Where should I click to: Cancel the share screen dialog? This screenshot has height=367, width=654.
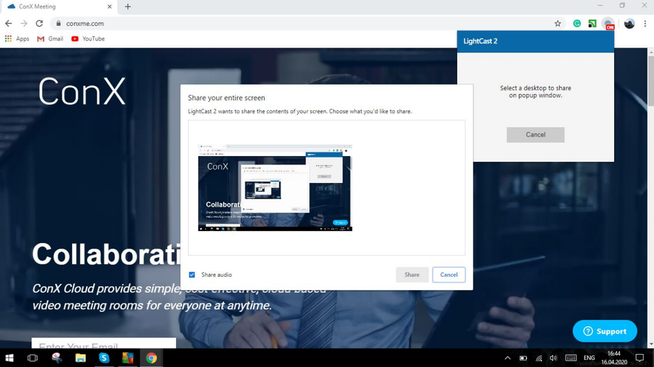pyautogui.click(x=449, y=274)
